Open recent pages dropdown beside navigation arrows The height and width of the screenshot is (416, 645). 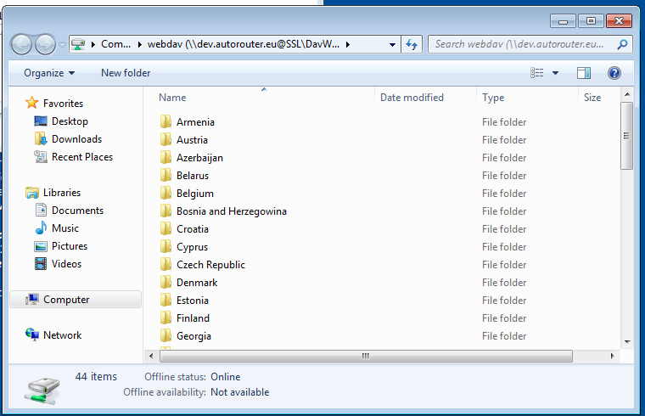click(x=62, y=44)
